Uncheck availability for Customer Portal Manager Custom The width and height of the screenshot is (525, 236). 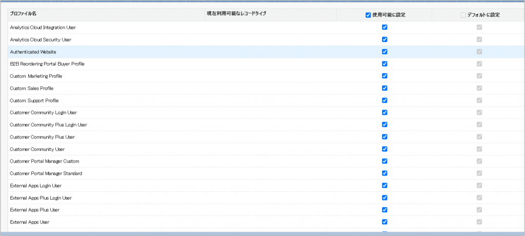point(385,161)
